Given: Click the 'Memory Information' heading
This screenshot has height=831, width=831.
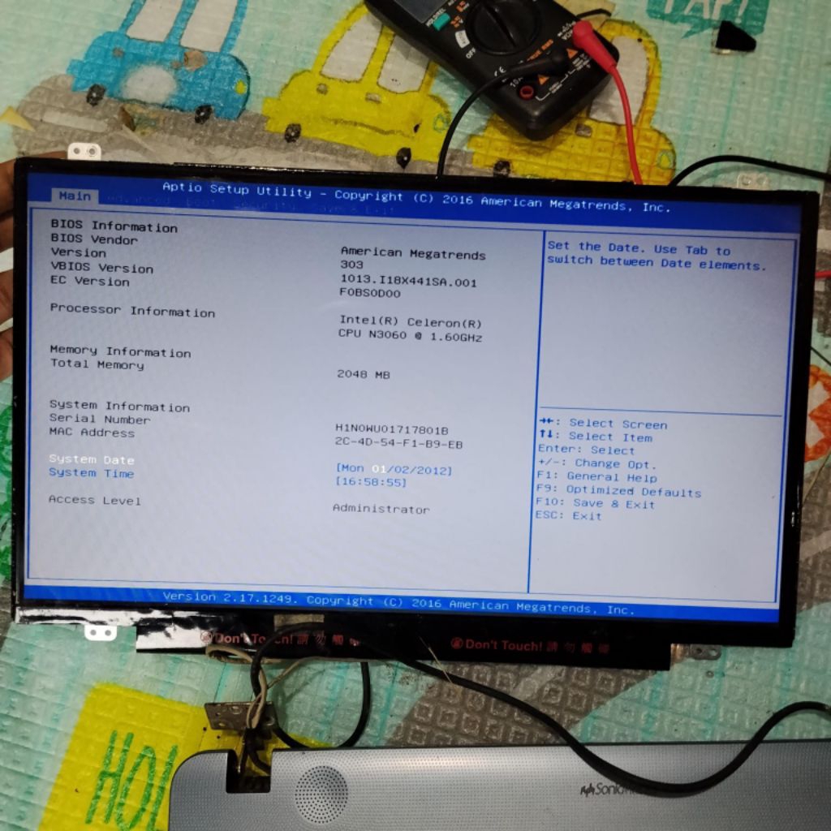Looking at the screenshot, I should (x=120, y=351).
